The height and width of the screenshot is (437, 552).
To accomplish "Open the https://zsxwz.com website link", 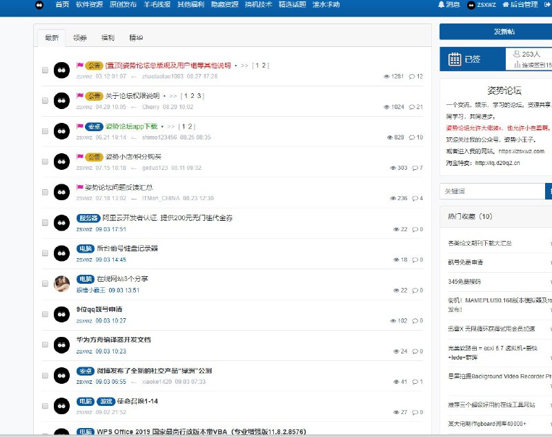I will [x=522, y=151].
